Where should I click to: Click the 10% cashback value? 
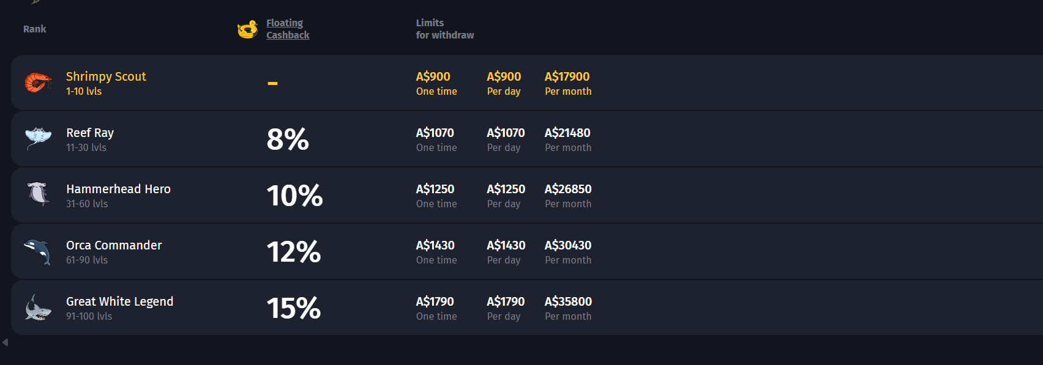click(x=294, y=196)
